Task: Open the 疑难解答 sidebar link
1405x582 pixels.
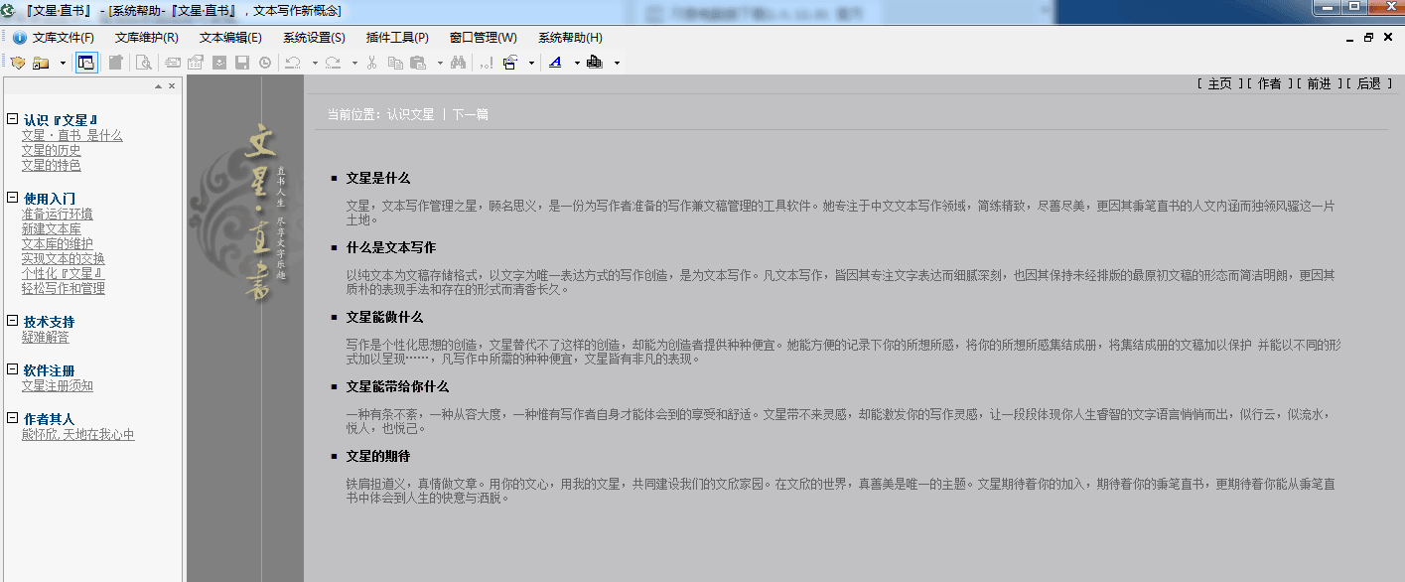Action: [x=46, y=337]
